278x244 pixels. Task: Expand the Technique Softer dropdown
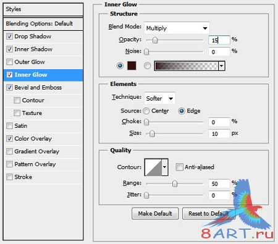(x=160, y=98)
